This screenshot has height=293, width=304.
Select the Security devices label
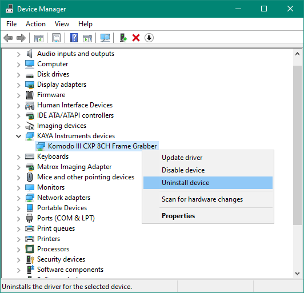pyautogui.click(x=61, y=259)
